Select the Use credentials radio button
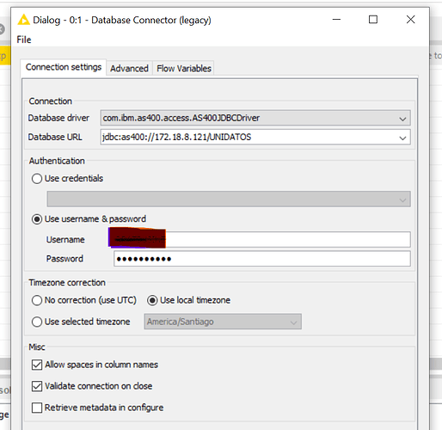This screenshot has width=442, height=430. (37, 179)
